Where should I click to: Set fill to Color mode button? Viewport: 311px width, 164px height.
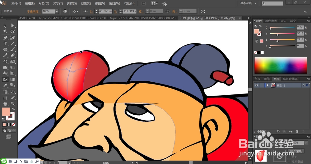[x=4, y=125]
